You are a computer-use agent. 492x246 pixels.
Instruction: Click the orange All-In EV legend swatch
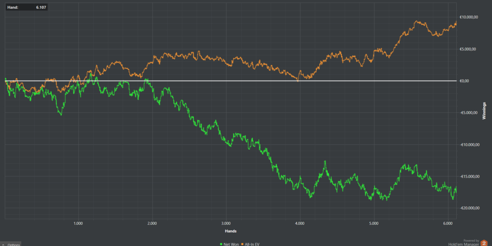(x=243, y=244)
